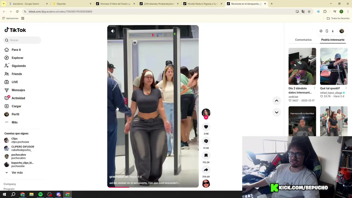
Task: Open Spotify from the taskbar
Action: pyautogui.click(x=40, y=194)
